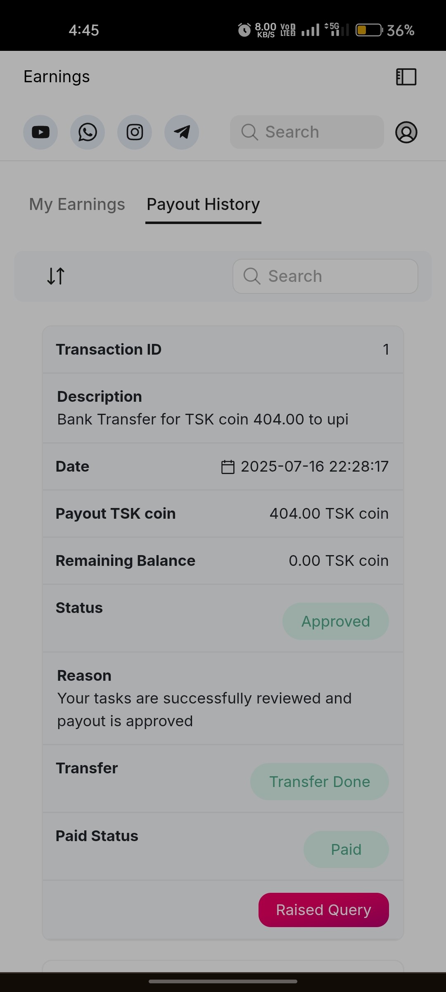446x992 pixels.
Task: Toggle the sidebar panel icon
Action: [406, 77]
